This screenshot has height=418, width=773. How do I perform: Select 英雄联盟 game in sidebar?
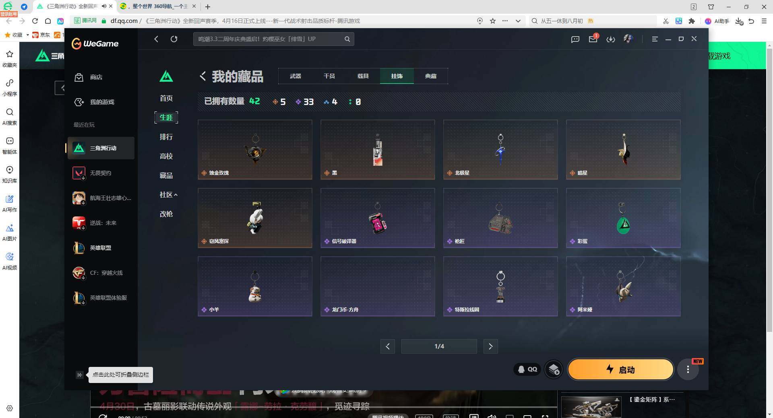[101, 248]
